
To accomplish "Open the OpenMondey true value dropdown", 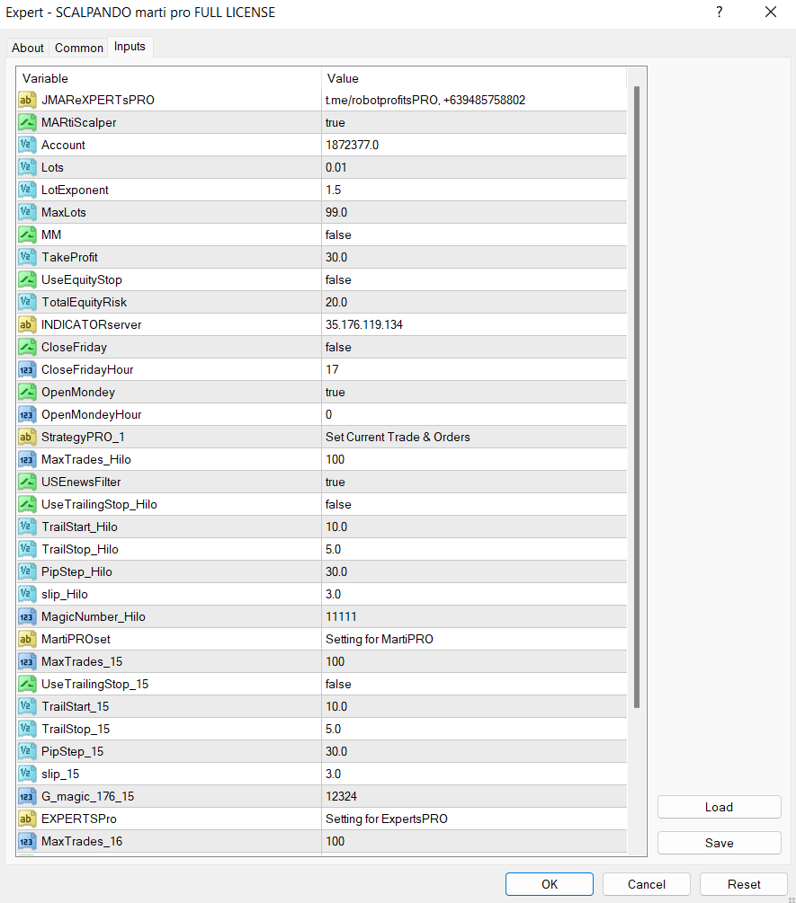I will point(336,392).
